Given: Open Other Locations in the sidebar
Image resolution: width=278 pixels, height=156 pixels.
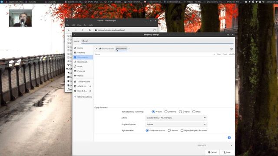Looking at the screenshot, I should coord(83,97).
